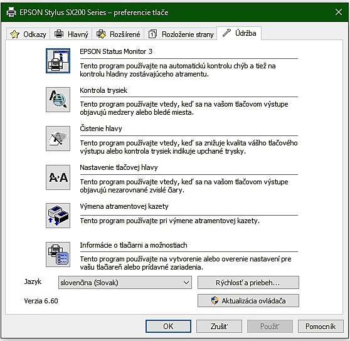Click the Aktualizácia ovládača button

point(248,301)
